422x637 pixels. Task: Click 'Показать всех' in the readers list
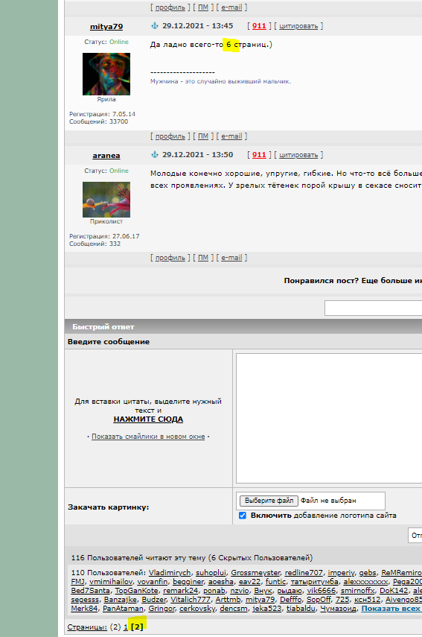pos(391,609)
